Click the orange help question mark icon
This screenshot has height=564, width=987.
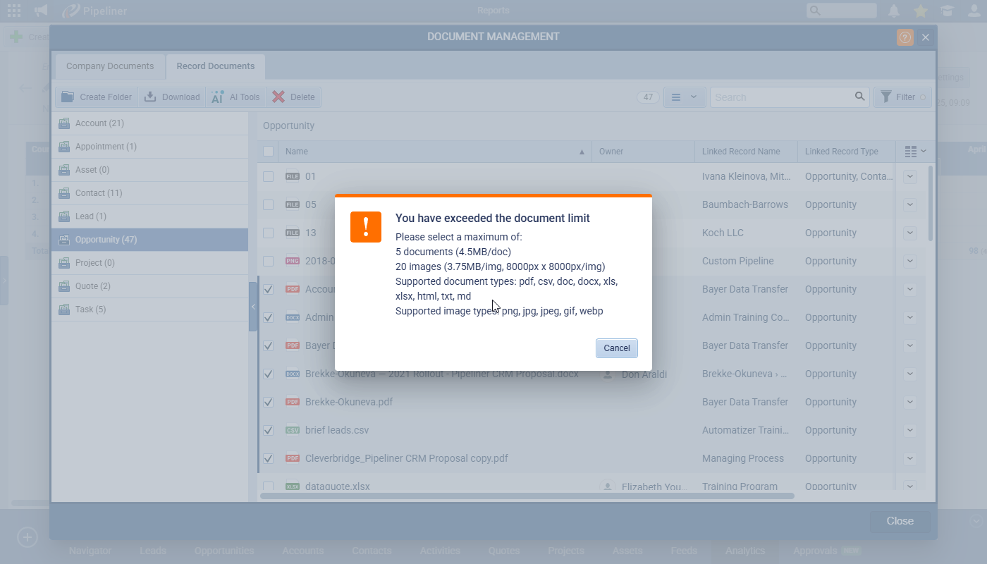pos(905,37)
